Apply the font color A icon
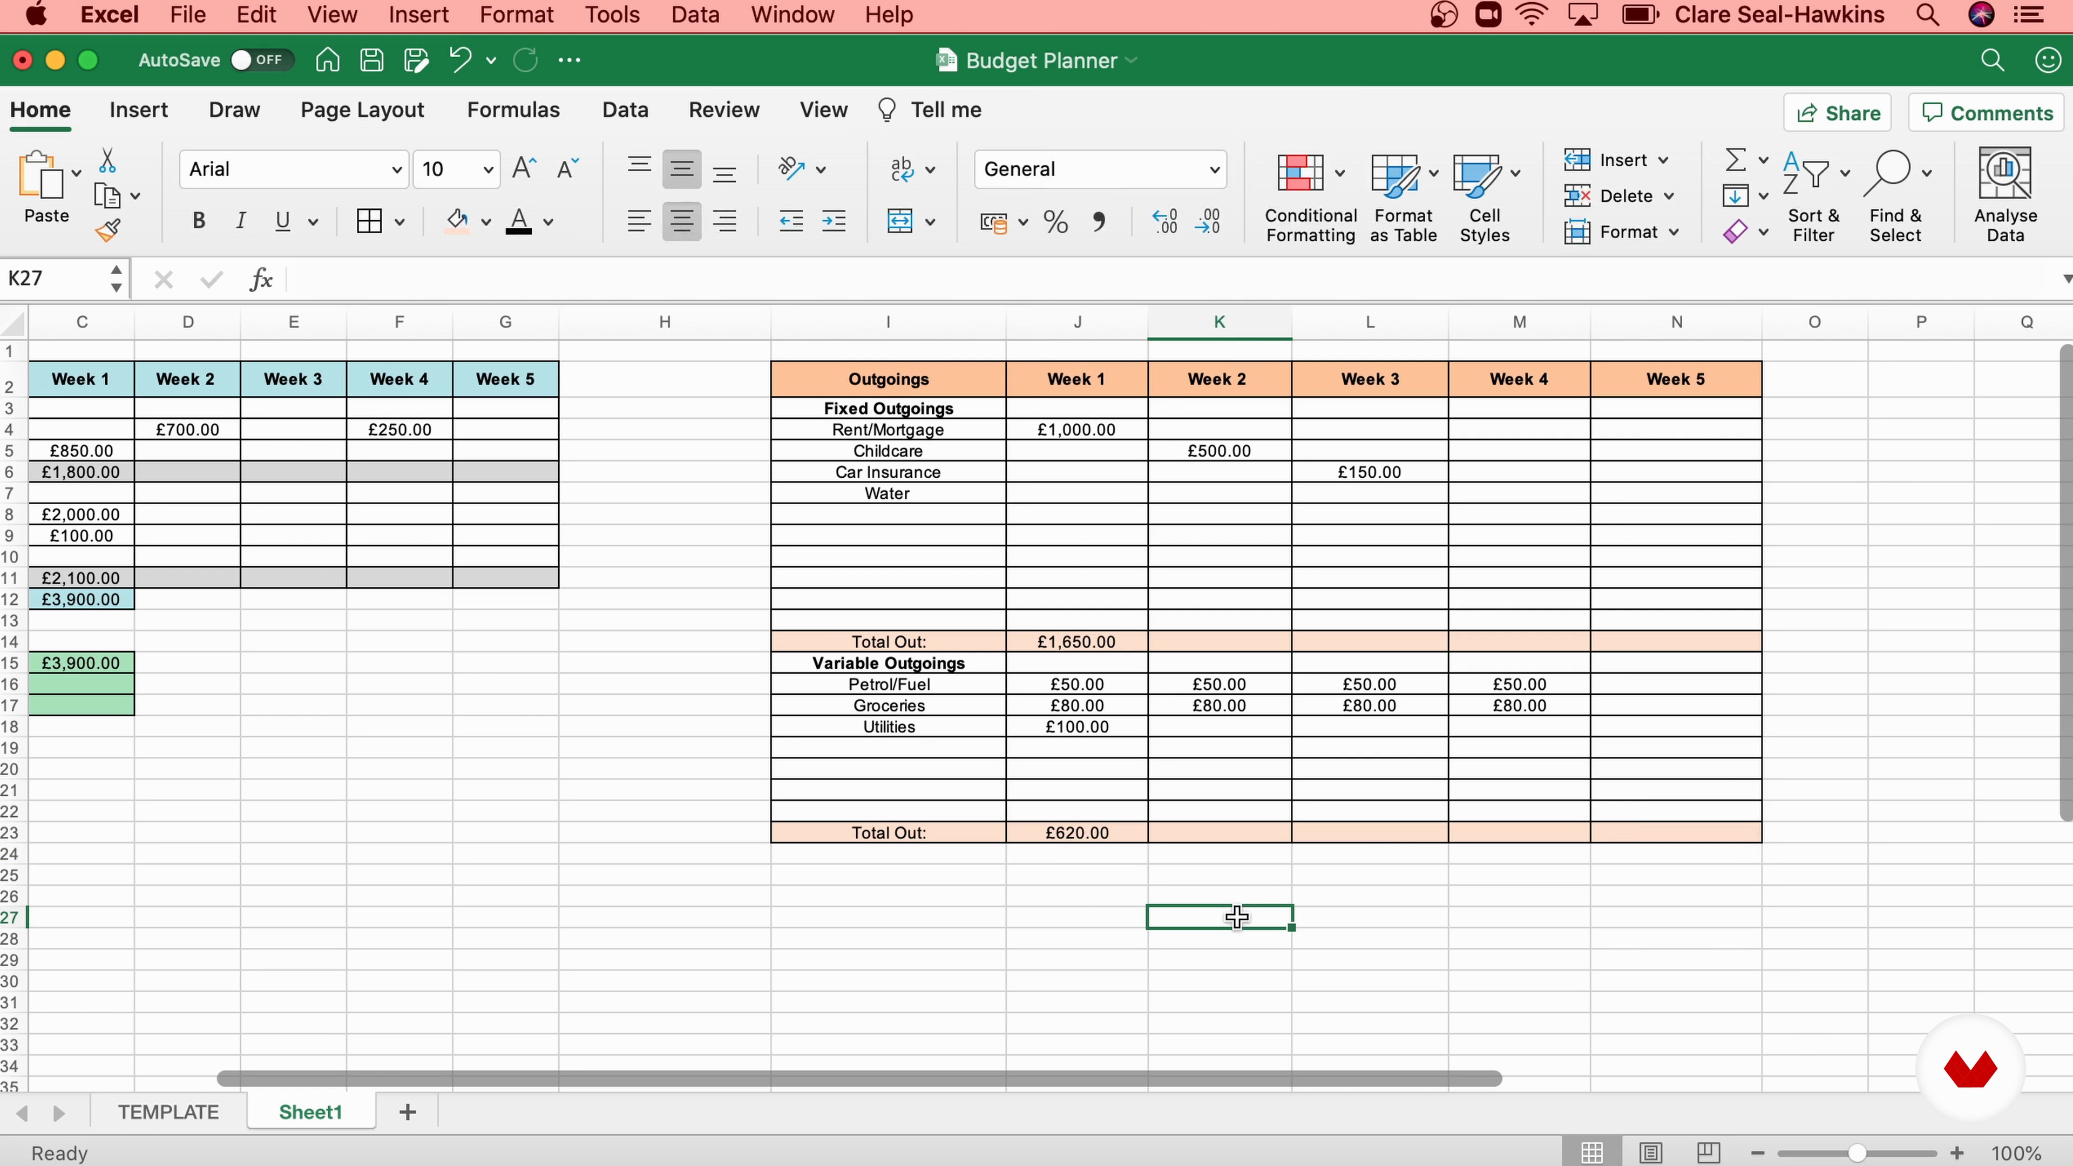The height and width of the screenshot is (1166, 2073). pos(519,220)
